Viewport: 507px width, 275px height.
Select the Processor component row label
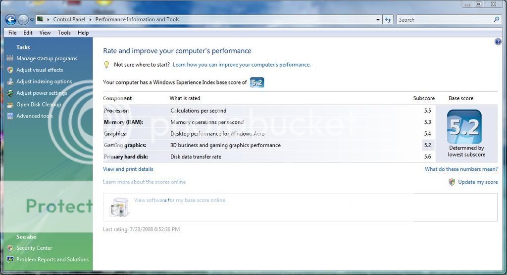pyautogui.click(x=116, y=111)
